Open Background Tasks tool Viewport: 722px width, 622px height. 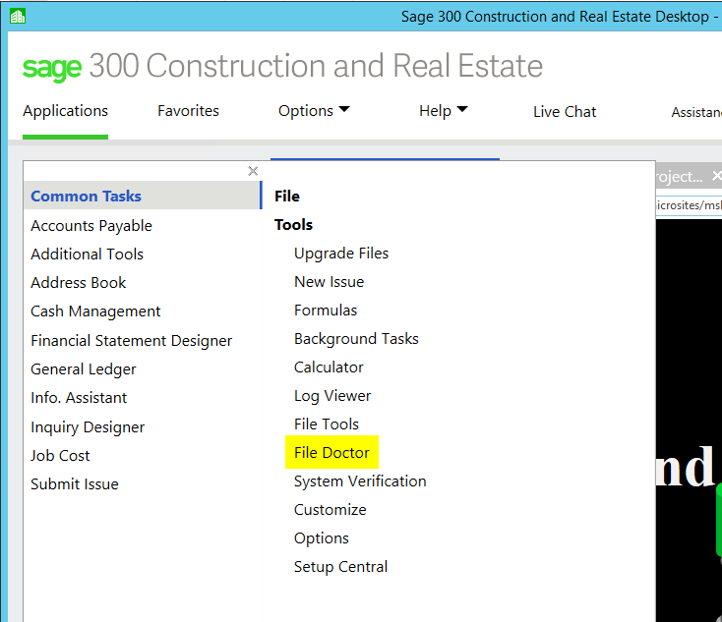coord(356,339)
